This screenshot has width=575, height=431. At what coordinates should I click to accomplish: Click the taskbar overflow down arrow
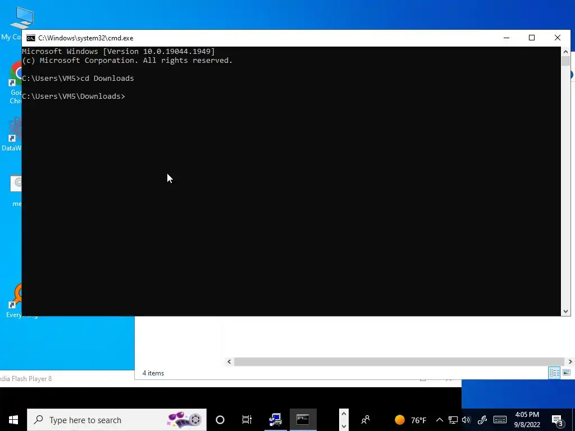pyautogui.click(x=344, y=426)
